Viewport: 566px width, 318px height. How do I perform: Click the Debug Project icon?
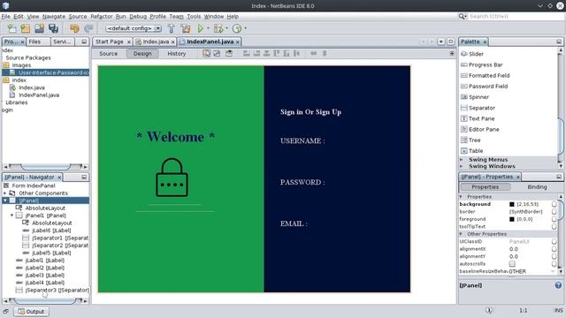point(218,28)
